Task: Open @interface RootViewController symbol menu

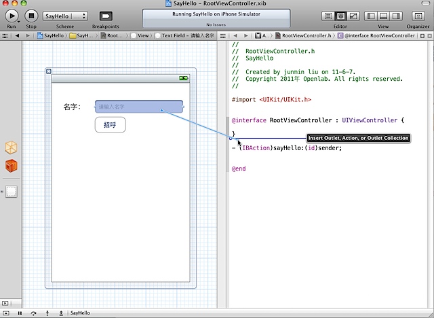Action: pos(376,36)
